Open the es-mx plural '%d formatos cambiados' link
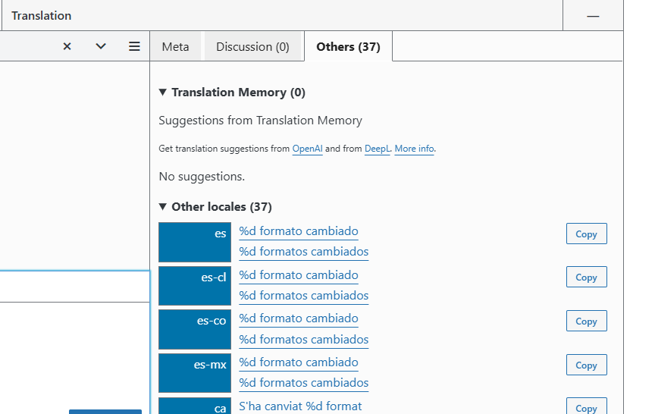 pos(303,383)
